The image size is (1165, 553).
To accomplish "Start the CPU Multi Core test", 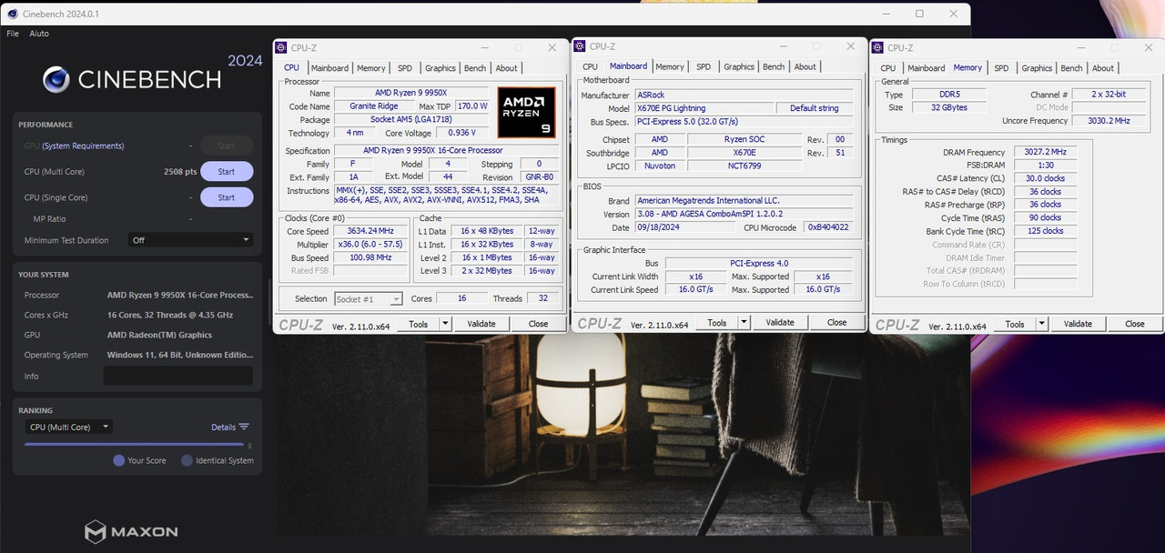I will pos(227,172).
